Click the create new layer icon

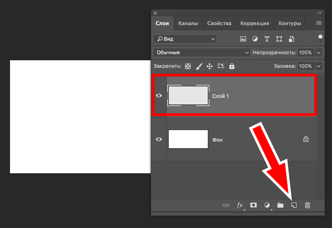[x=294, y=205]
